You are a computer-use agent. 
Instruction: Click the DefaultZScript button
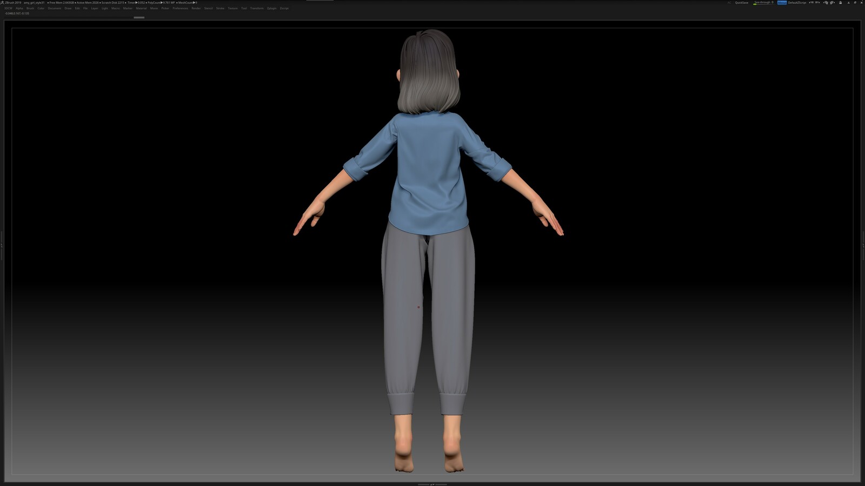coord(797,3)
